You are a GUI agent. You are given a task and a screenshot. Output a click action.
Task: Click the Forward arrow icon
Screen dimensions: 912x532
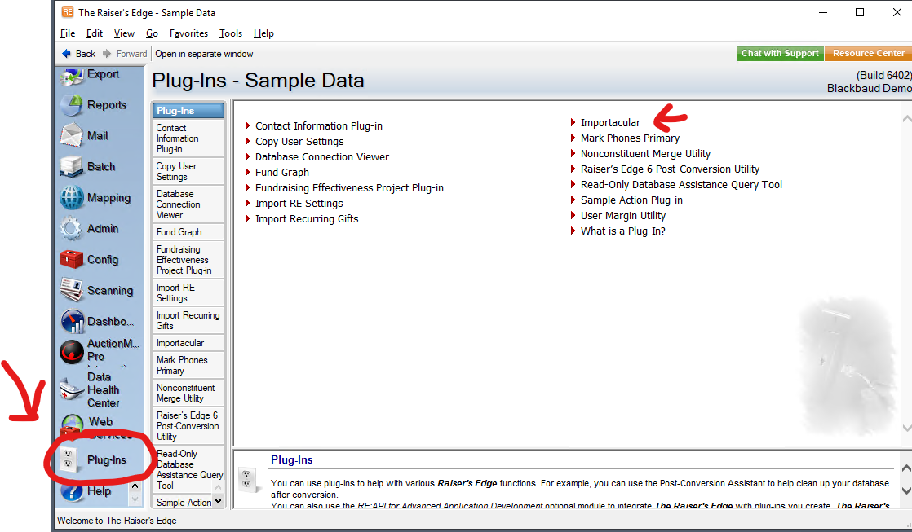point(107,54)
